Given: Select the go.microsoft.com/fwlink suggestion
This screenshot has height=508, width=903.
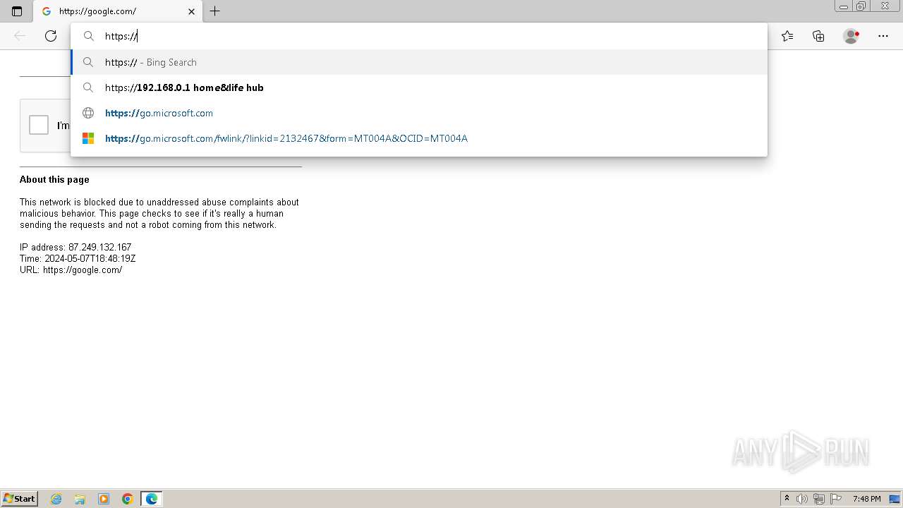Looking at the screenshot, I should coord(419,138).
